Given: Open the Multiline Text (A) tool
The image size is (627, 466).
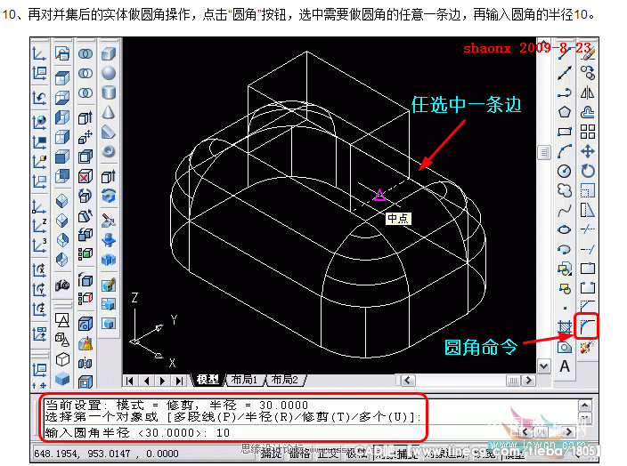Looking at the screenshot, I should 565,366.
